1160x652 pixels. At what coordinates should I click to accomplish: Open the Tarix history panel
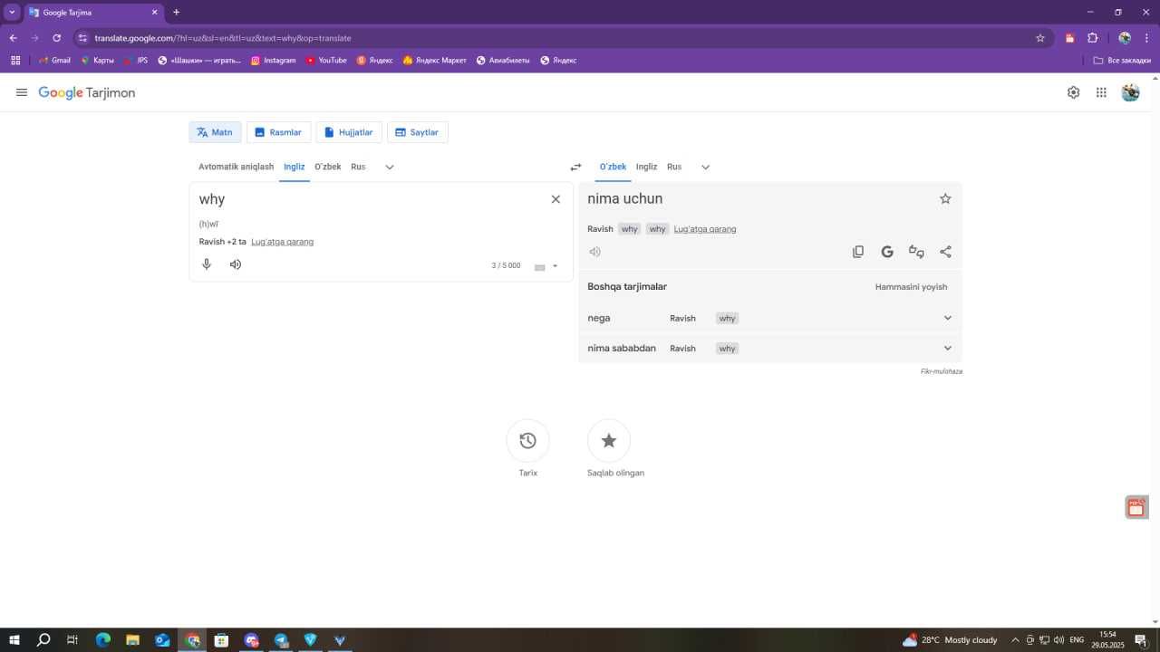pos(527,441)
